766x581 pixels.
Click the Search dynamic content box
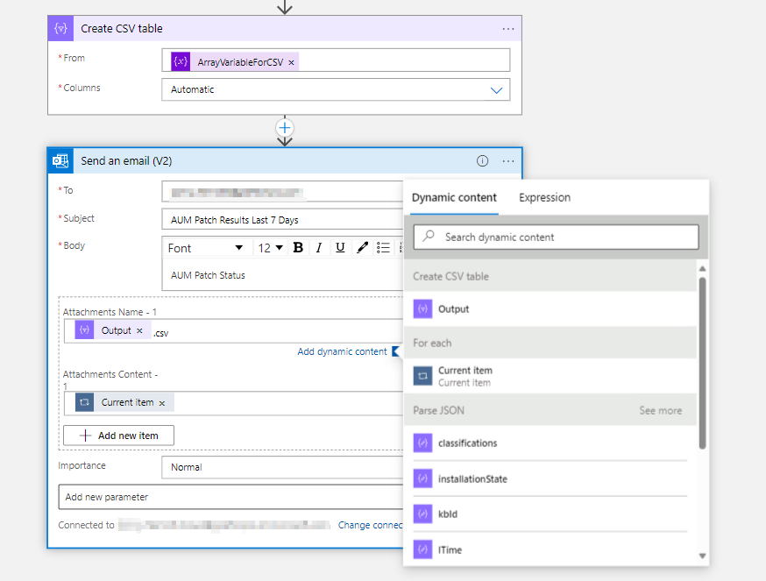(x=556, y=237)
